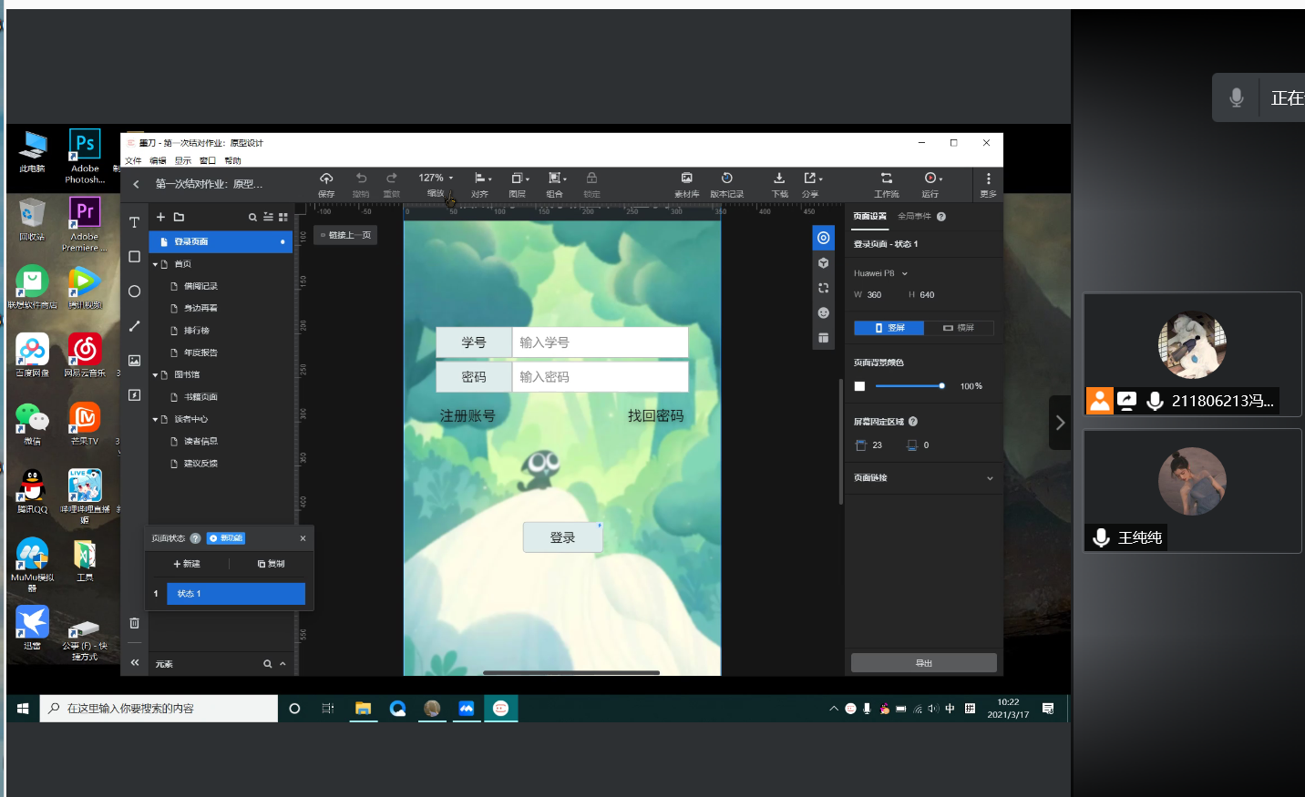Click the page list collapse-all icon
1305x797 pixels.
point(268,218)
